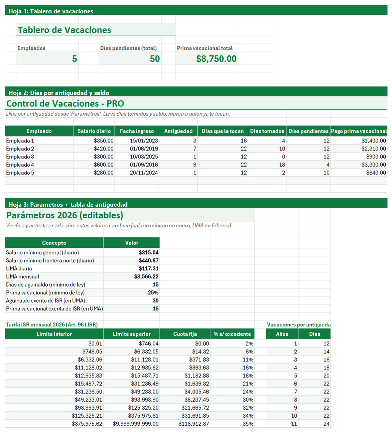
Task: Click the 'Pago prima vacacional' header
Action: click(x=359, y=131)
